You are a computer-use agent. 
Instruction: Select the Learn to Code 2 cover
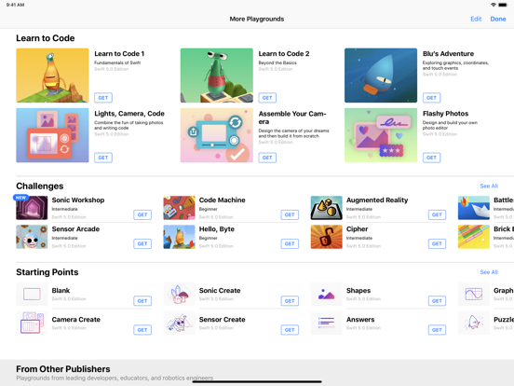(x=217, y=76)
